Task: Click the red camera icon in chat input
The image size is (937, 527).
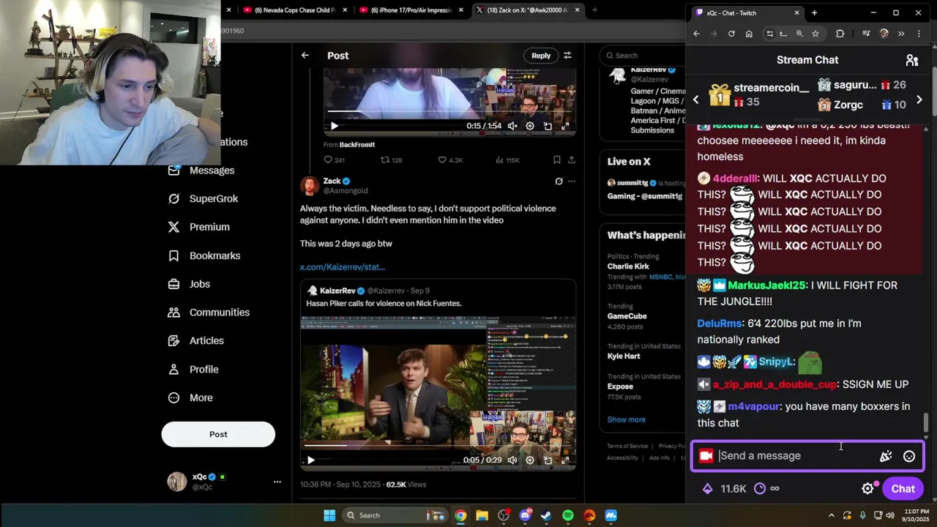Action: tap(706, 456)
